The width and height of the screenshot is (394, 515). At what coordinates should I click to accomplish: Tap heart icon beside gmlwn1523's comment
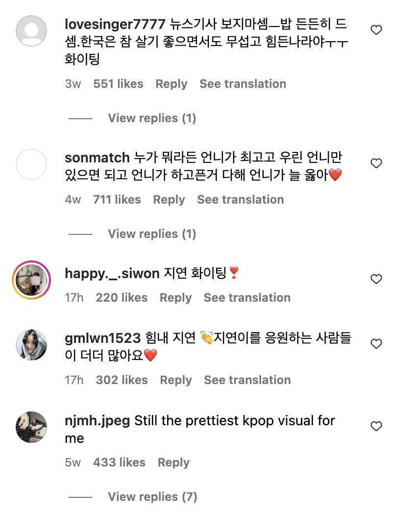pos(376,344)
